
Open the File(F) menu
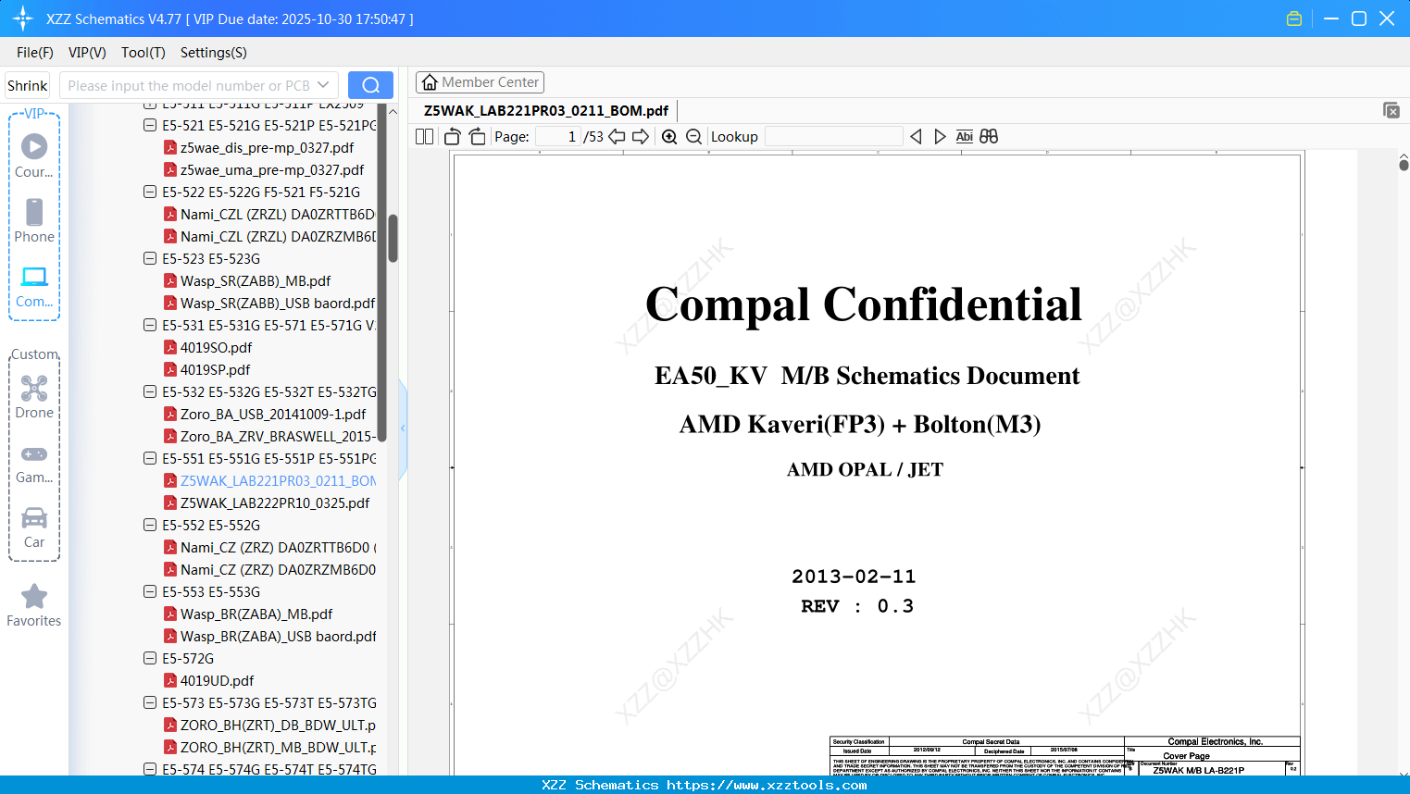(x=35, y=52)
